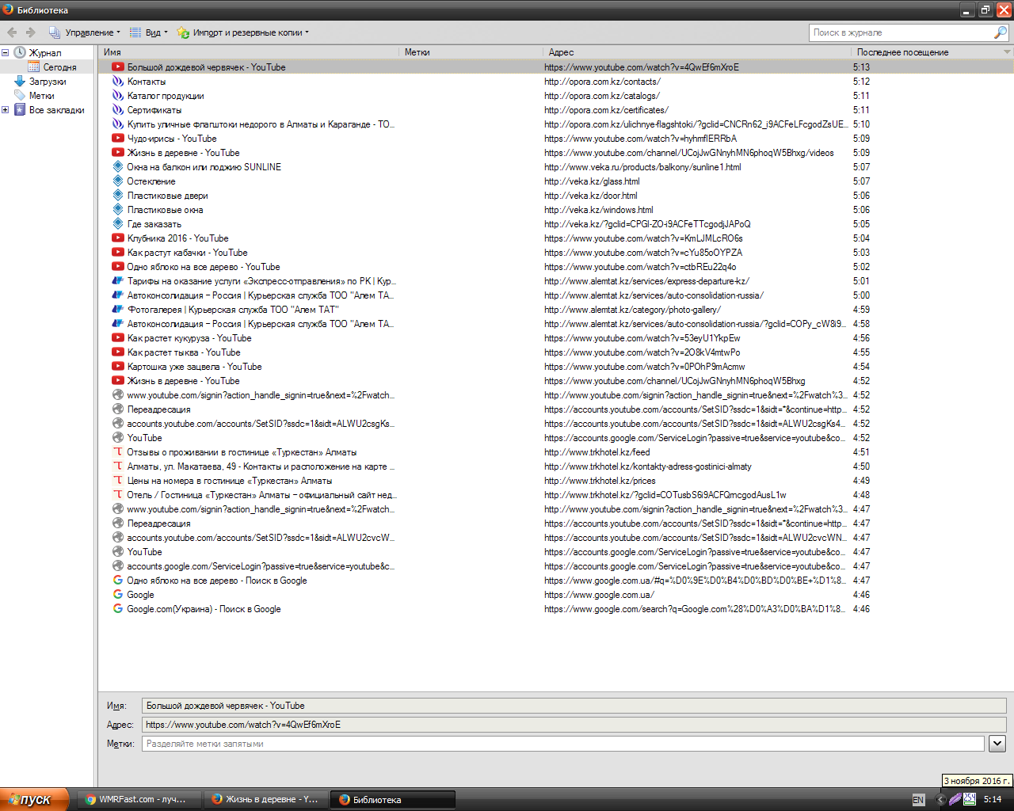Click the 'Библиотека' taskbar button

coord(393,799)
